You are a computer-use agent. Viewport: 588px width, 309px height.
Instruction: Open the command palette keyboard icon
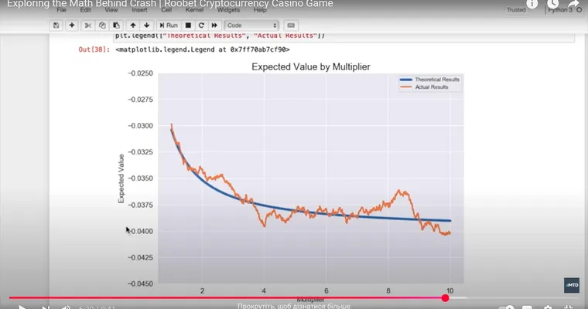[291, 25]
